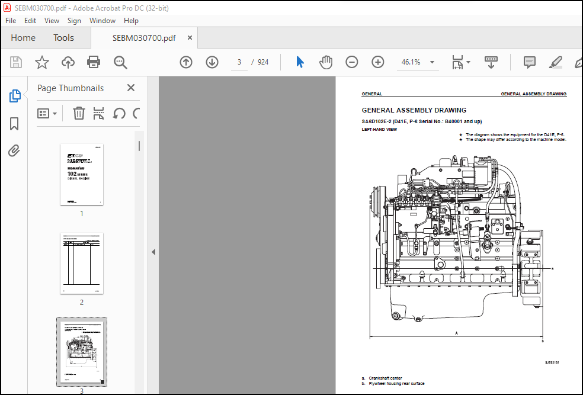Rotate the page counterclockwise

[119, 113]
